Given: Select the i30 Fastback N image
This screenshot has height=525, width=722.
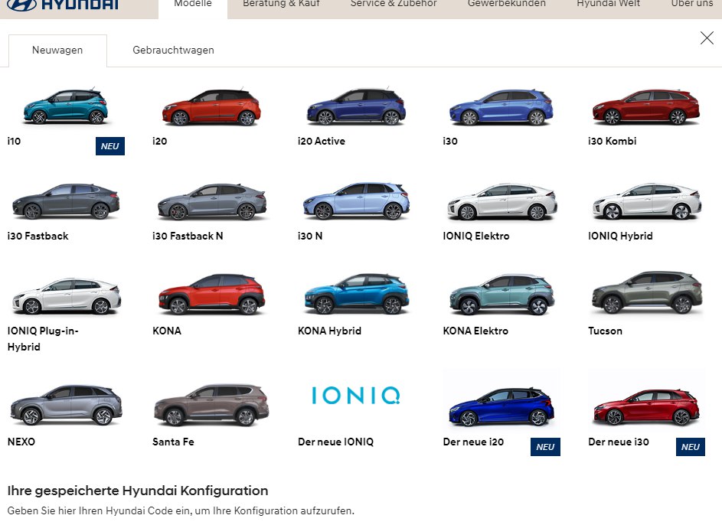Looking at the screenshot, I should 212,201.
